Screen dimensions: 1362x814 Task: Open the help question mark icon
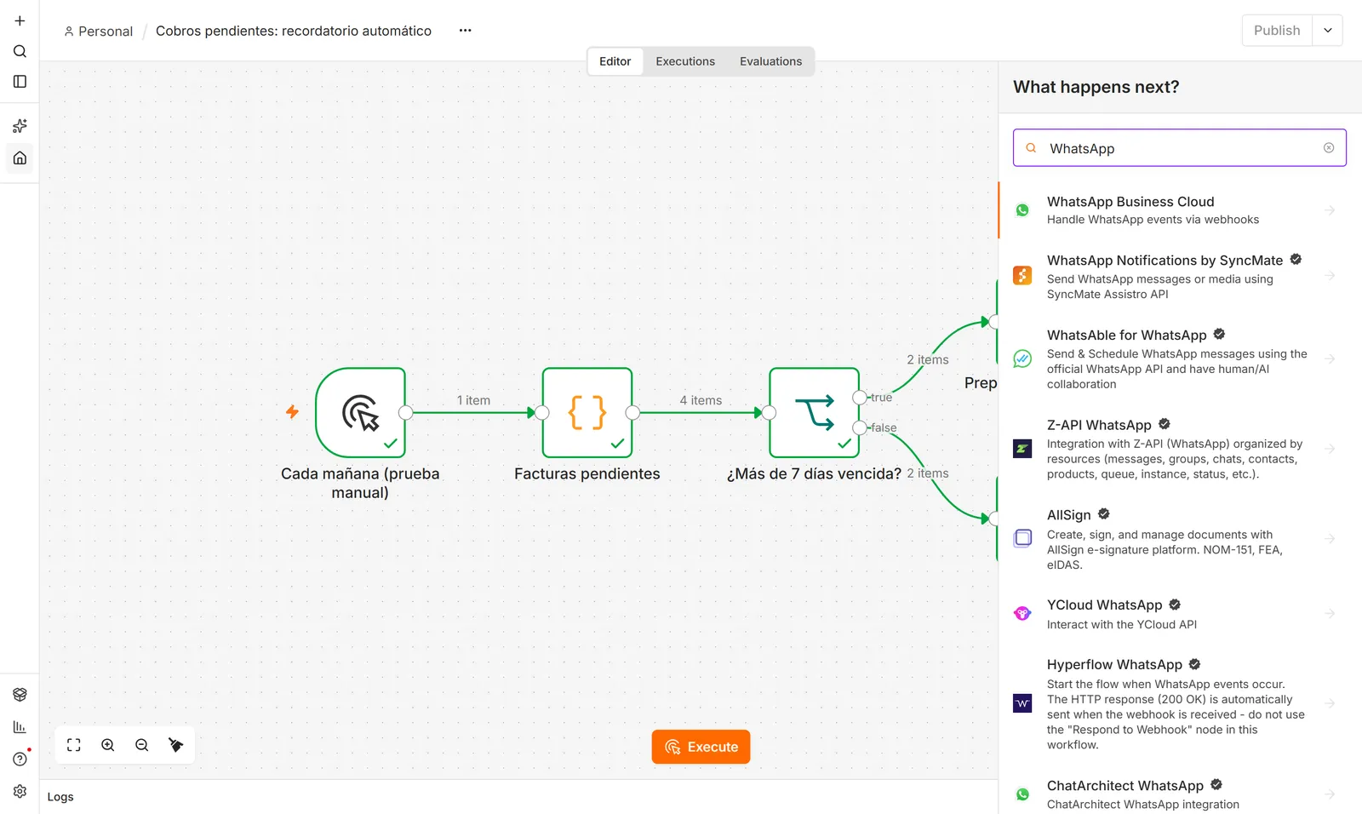(x=20, y=760)
